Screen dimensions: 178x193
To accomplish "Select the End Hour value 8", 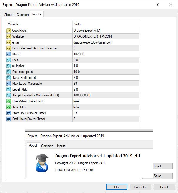I will click(106, 119).
